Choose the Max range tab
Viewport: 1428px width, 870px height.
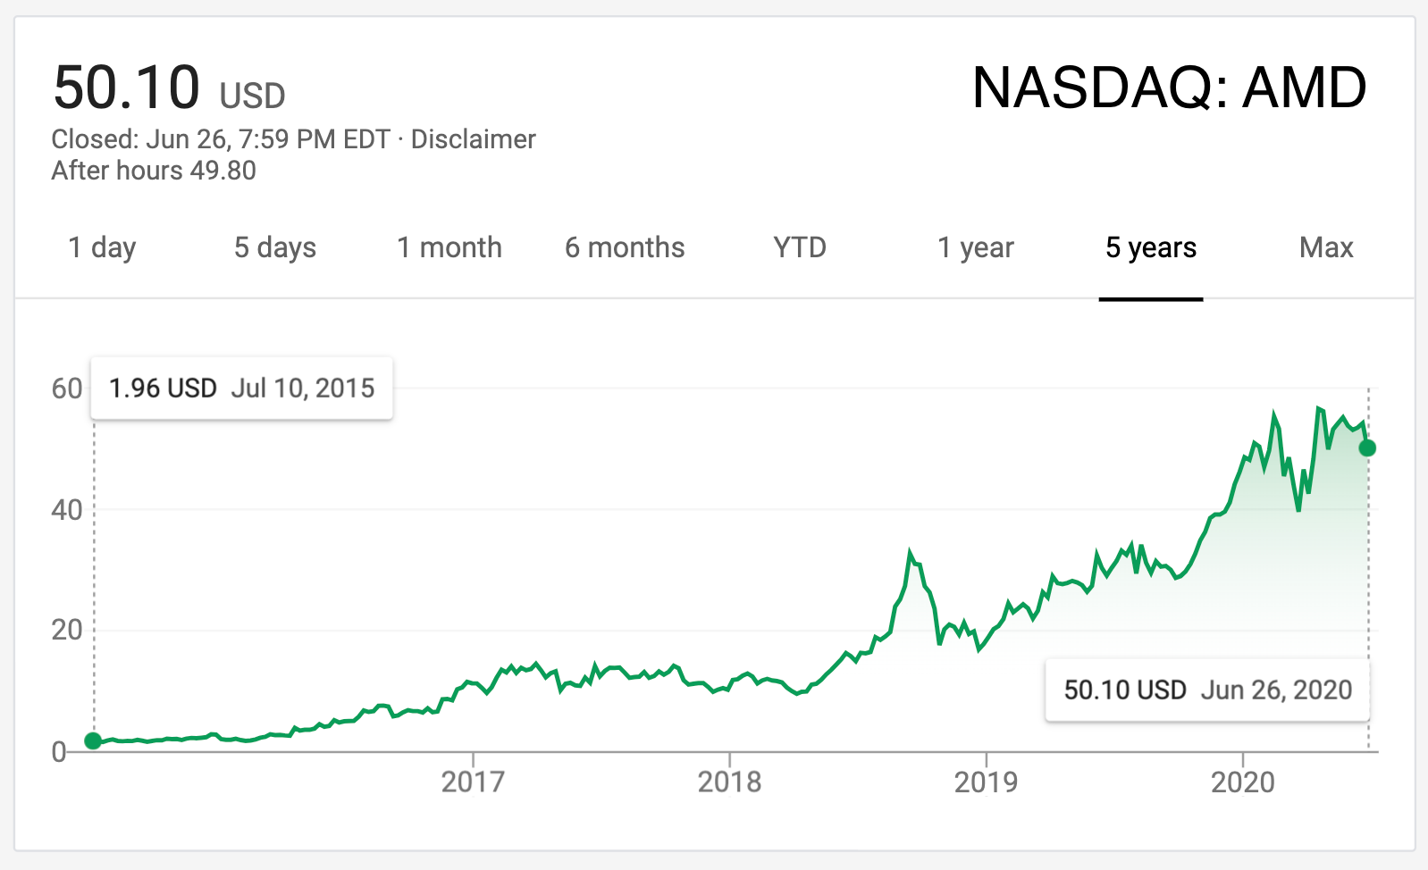[1326, 247]
